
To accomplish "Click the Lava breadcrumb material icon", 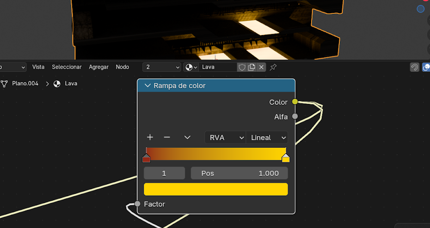I will coord(57,84).
